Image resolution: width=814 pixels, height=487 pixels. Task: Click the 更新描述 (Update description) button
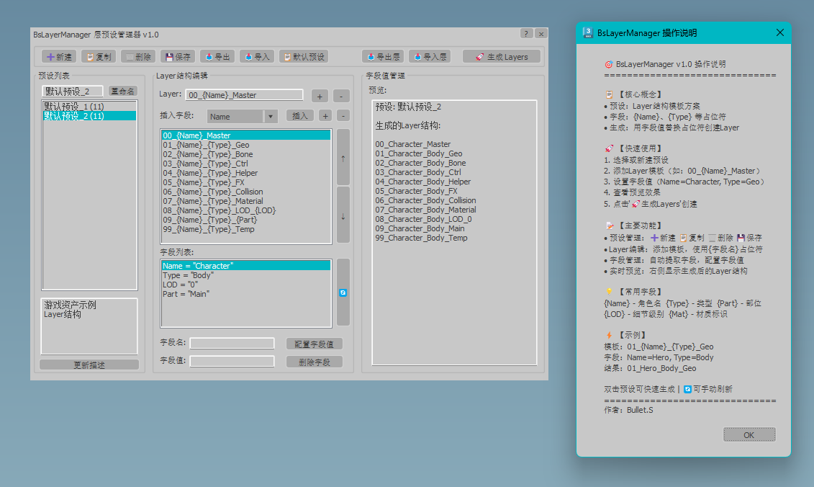[89, 365]
